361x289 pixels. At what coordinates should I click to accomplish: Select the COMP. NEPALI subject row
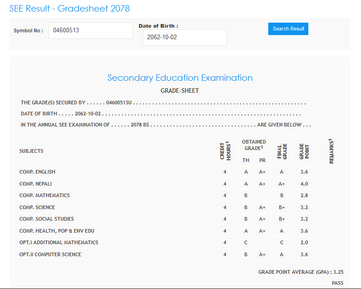(x=36, y=184)
